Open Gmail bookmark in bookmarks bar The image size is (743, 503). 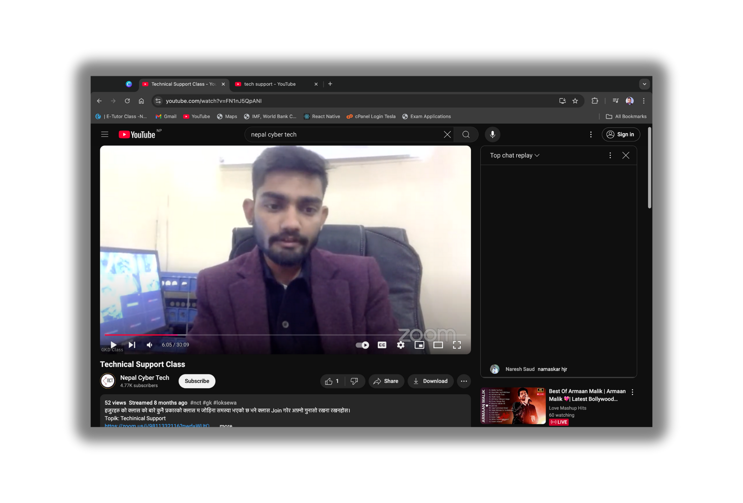[166, 117]
